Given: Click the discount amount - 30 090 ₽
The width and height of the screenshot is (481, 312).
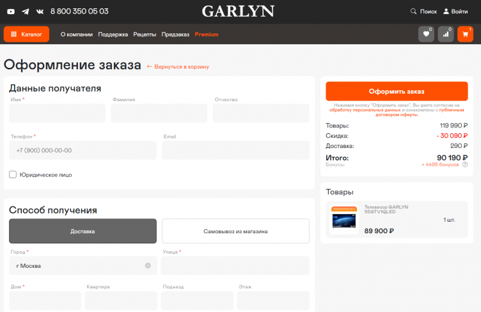Looking at the screenshot, I should pyautogui.click(x=452, y=136).
